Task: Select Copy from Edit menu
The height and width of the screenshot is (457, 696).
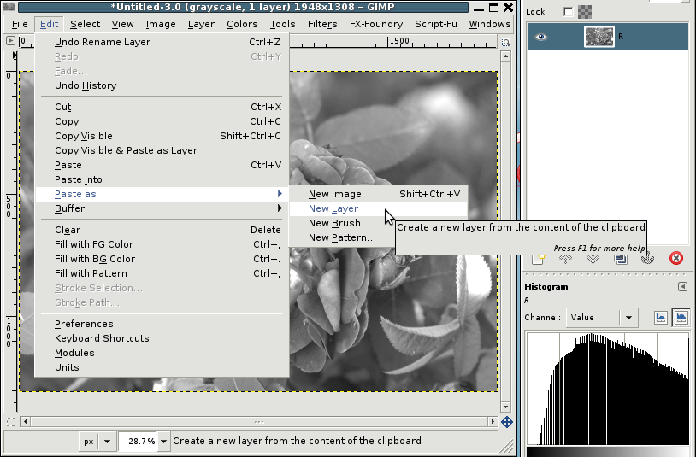Action: click(162, 121)
